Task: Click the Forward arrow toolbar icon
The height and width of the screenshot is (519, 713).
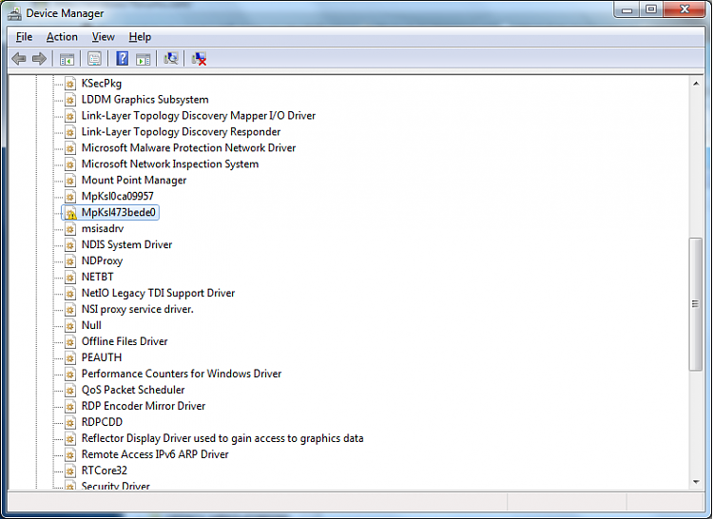Action: point(40,59)
